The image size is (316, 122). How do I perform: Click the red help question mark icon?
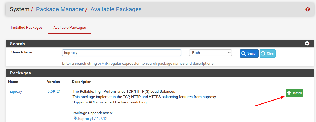coord(307,9)
